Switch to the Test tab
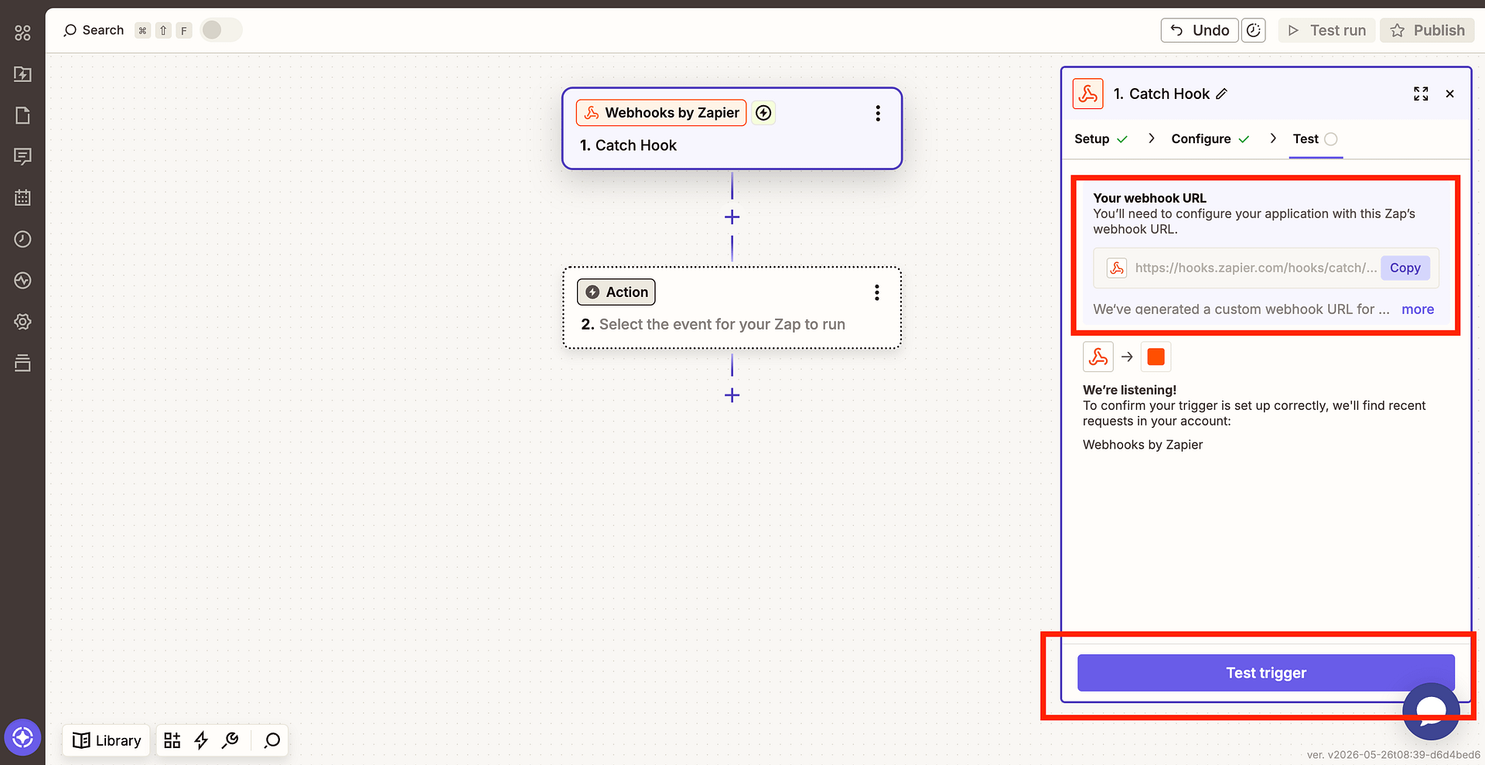1485x765 pixels. click(x=1315, y=138)
